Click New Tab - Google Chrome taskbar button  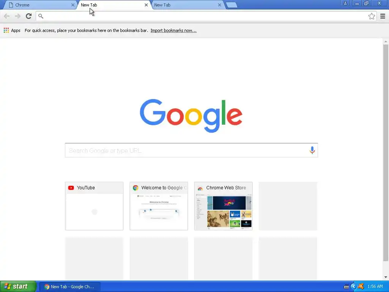click(x=70, y=287)
